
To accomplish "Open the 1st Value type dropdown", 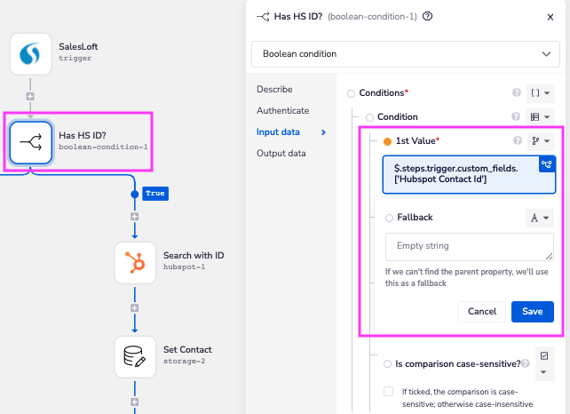I will point(540,140).
